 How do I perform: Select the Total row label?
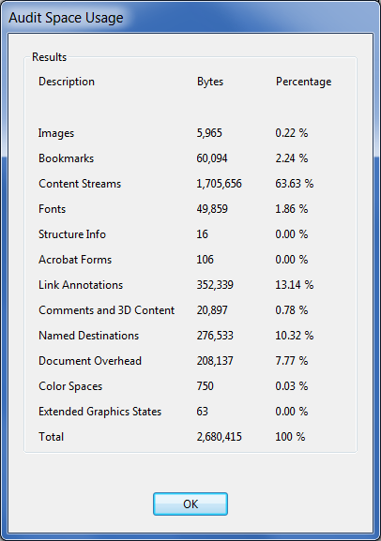click(51, 437)
